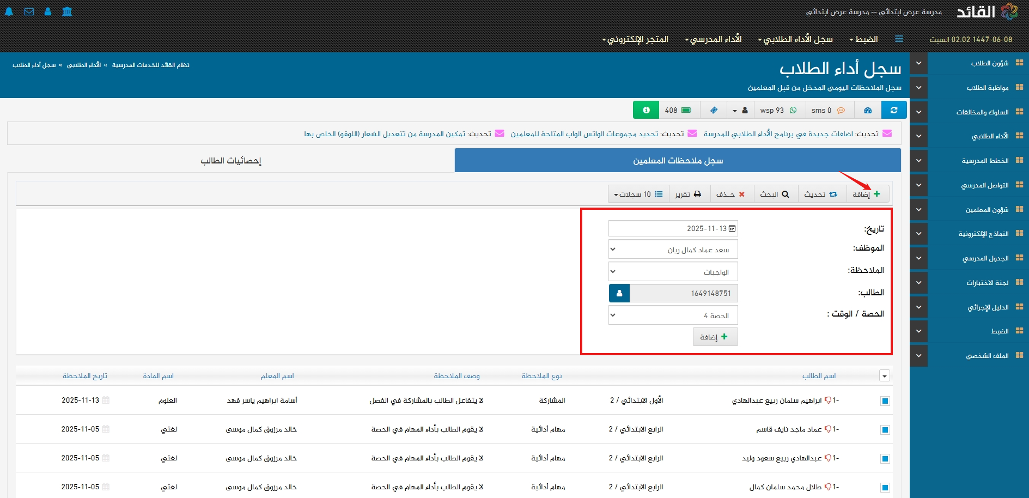Open notifications bell in top bar

tap(9, 11)
